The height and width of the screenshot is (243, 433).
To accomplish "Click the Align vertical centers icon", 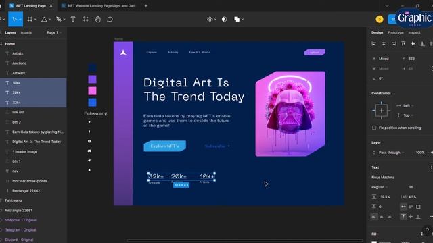I will (x=413, y=43).
